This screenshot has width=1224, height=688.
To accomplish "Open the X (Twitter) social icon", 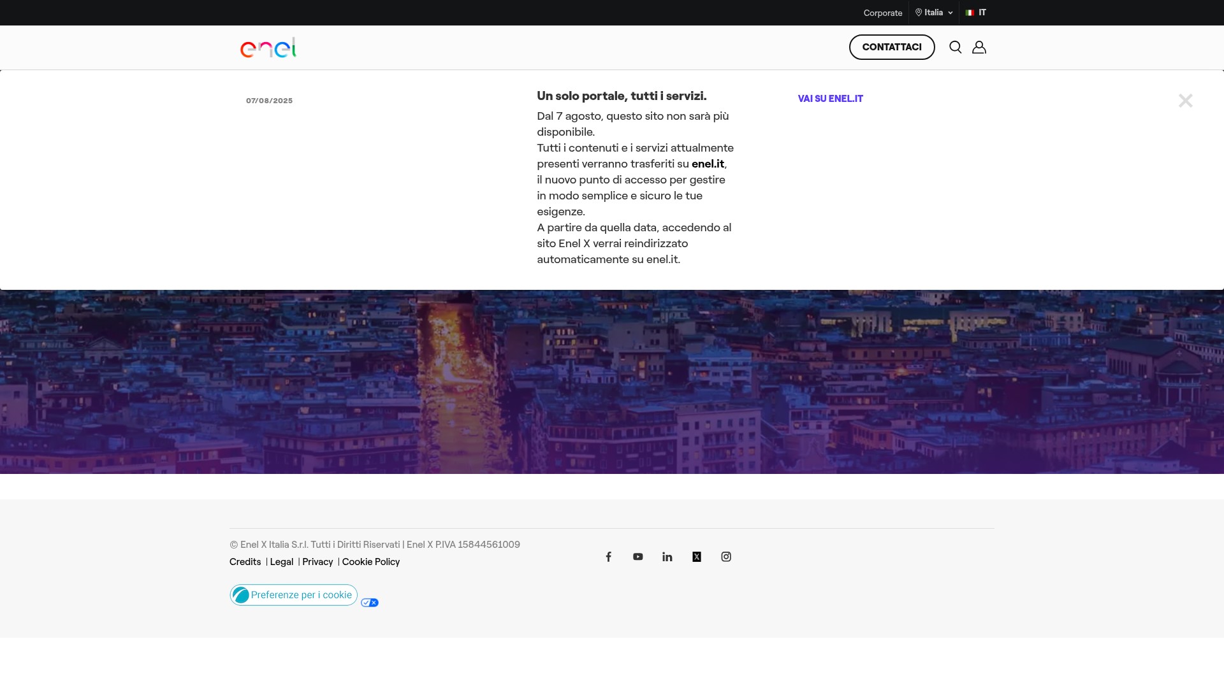I will (696, 557).
